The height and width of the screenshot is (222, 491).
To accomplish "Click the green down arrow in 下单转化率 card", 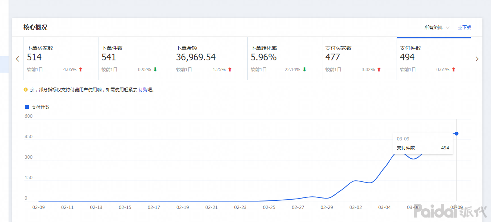I will (x=304, y=70).
